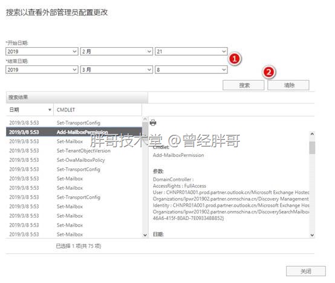The image size is (335, 283).
Task: Select the Add-MailboxPermission row
Action: point(74,132)
